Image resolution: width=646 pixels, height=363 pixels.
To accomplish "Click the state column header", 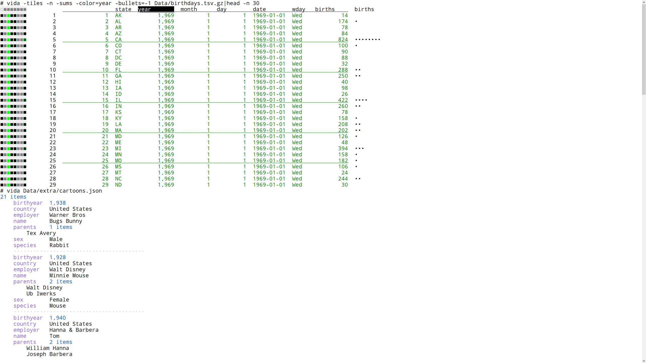I will point(123,9).
